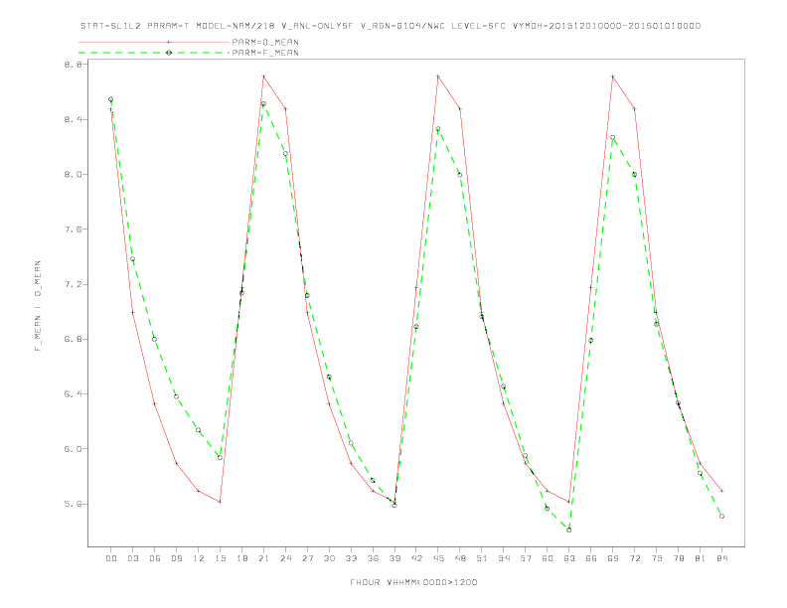Click the PARM=O_MEAN legend label

tap(265, 42)
